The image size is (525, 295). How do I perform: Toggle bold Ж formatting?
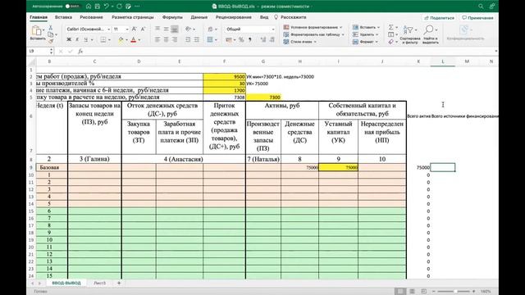(69, 40)
